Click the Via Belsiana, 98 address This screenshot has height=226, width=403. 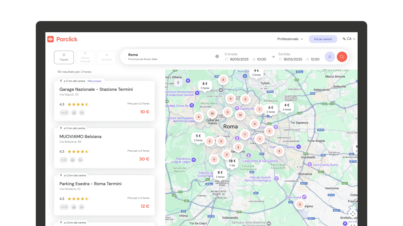(x=70, y=142)
